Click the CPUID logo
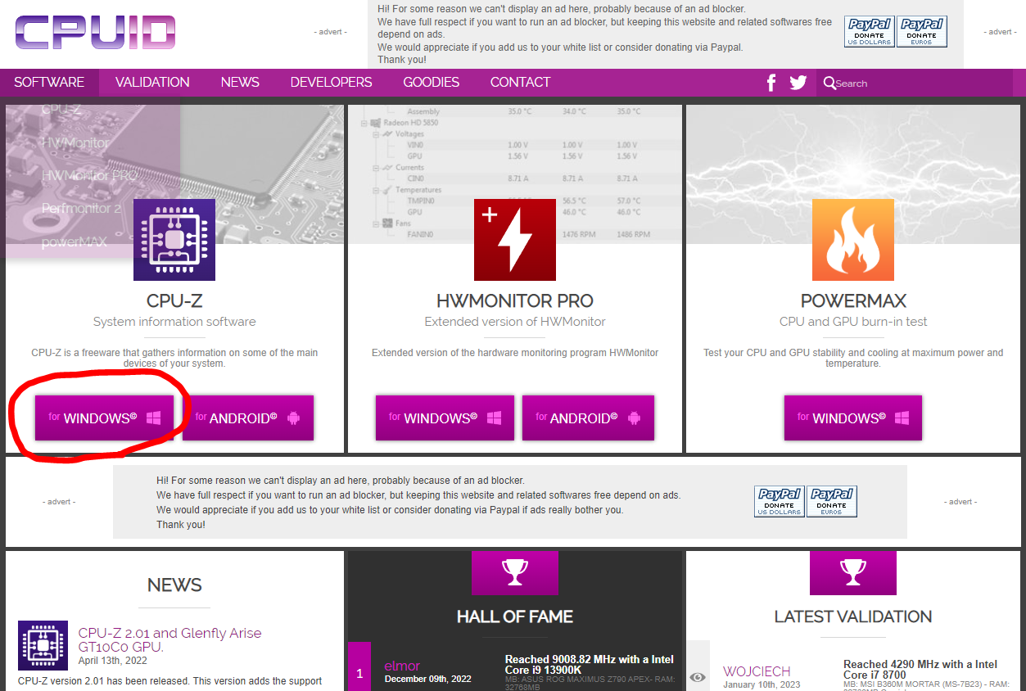The image size is (1026, 691). point(95,33)
